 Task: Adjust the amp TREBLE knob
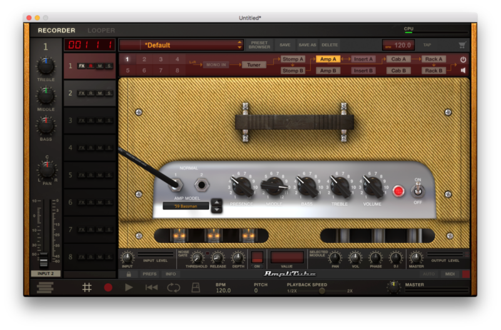point(340,187)
